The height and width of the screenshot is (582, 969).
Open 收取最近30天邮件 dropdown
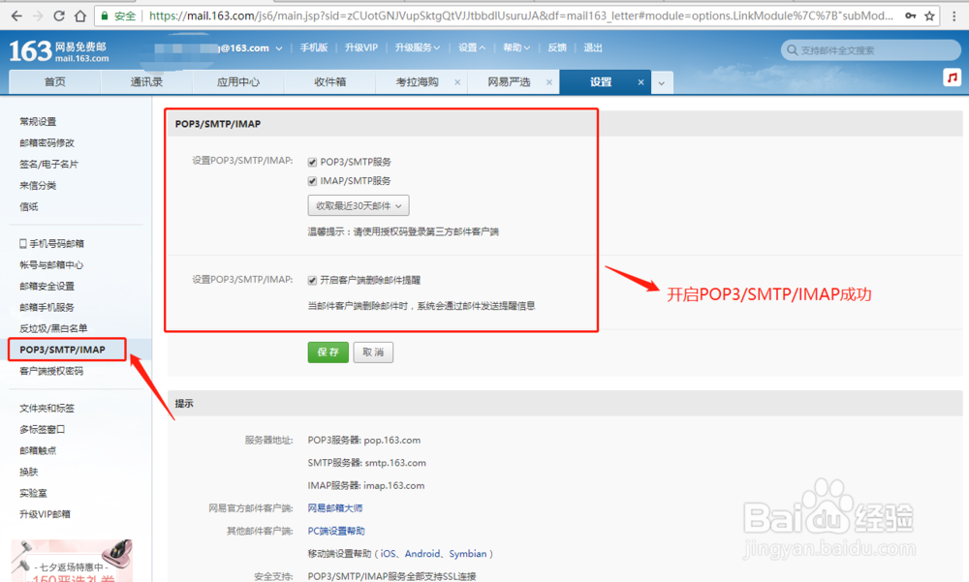click(x=359, y=205)
